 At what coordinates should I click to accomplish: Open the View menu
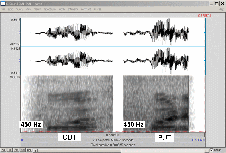coord(29,9)
